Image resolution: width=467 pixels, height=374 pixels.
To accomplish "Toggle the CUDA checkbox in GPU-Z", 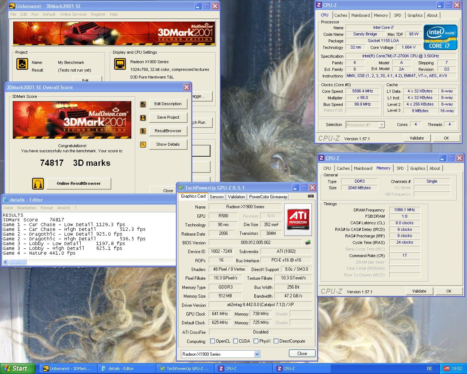I will [x=236, y=341].
